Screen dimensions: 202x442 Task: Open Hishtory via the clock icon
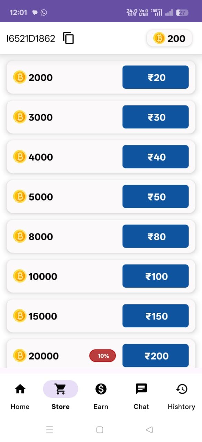tap(181, 389)
